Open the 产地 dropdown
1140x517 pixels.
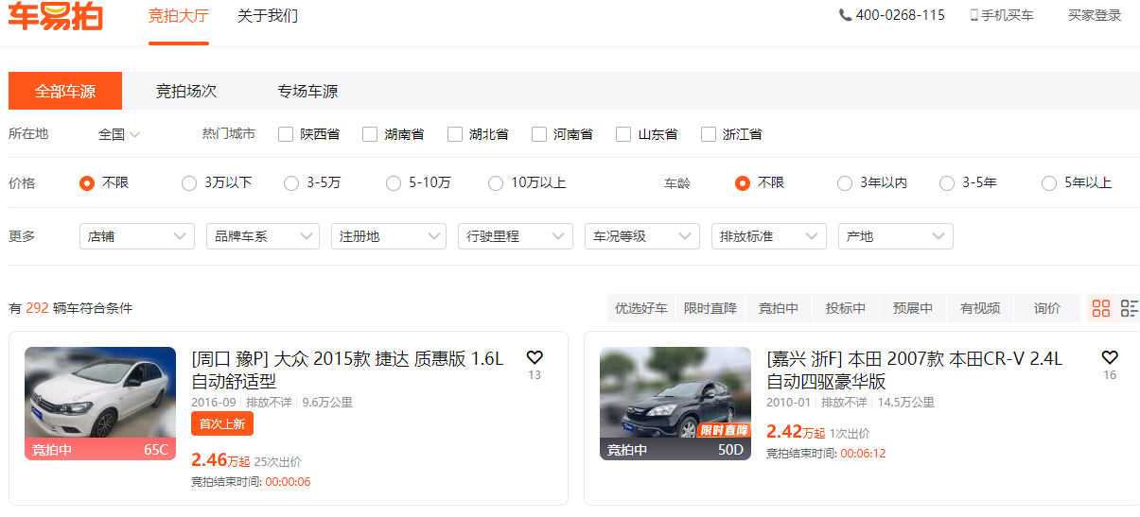point(896,236)
